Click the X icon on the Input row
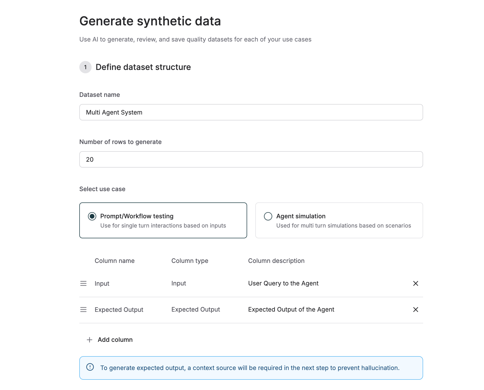Viewport: 484px width, 390px height. pos(415,283)
